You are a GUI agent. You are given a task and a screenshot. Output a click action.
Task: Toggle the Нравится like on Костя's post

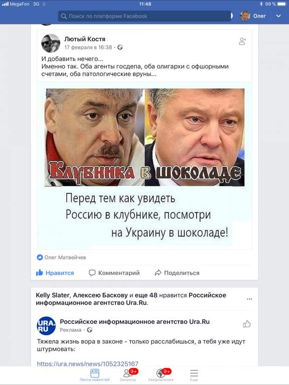pyautogui.click(x=55, y=273)
